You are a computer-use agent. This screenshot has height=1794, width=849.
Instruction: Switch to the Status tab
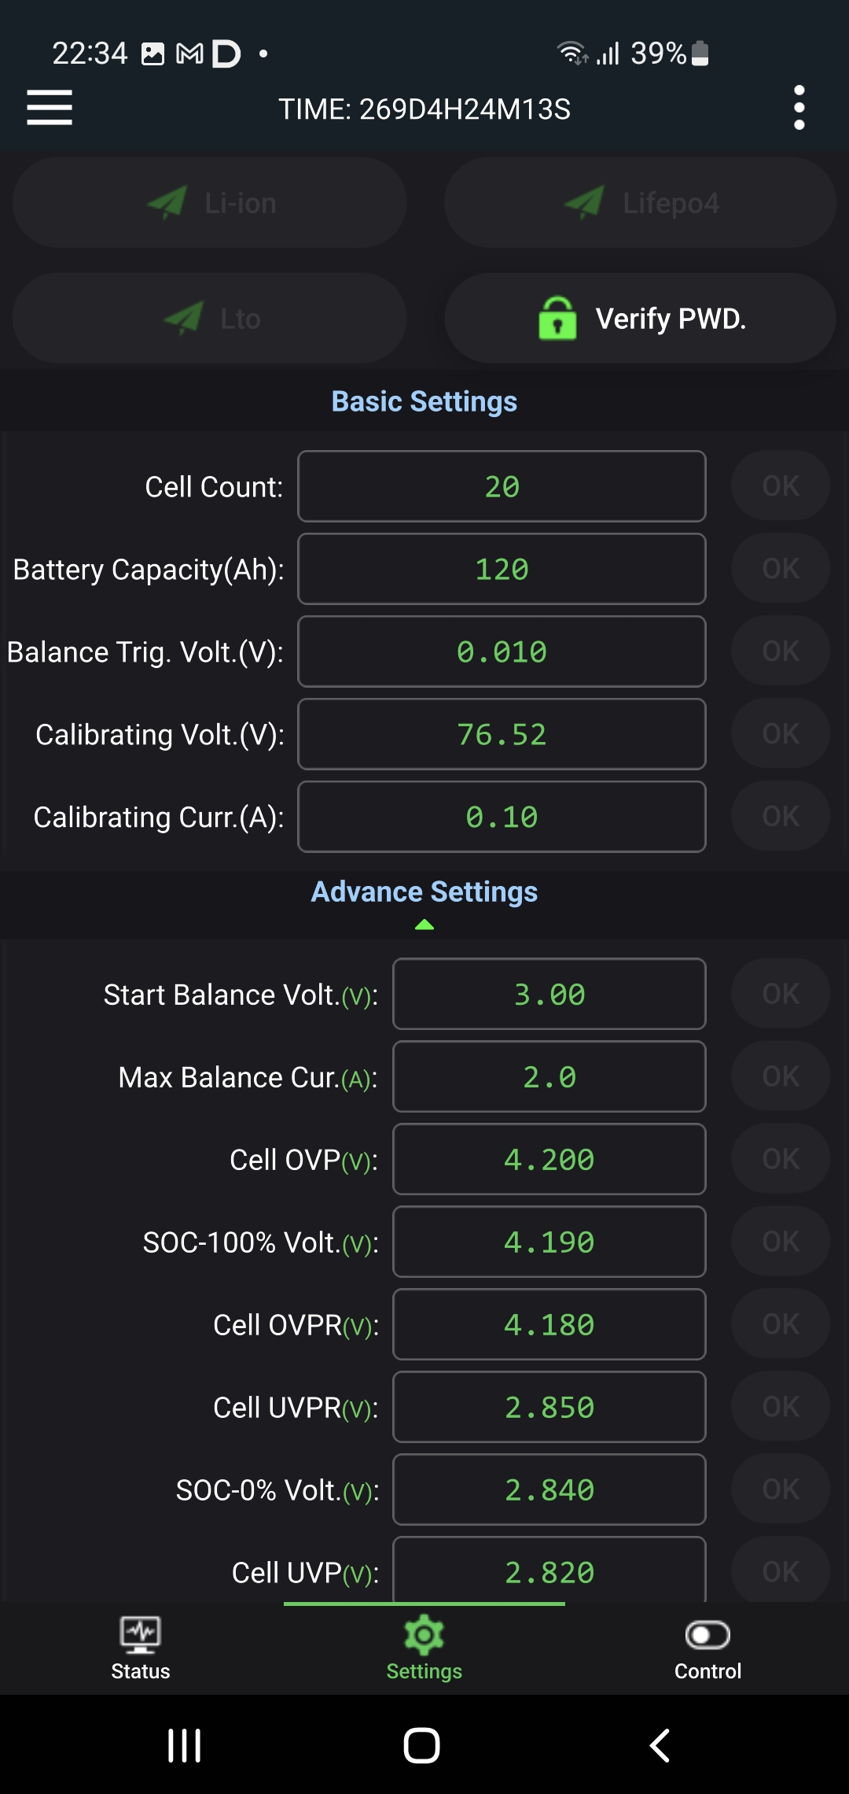click(x=141, y=1648)
